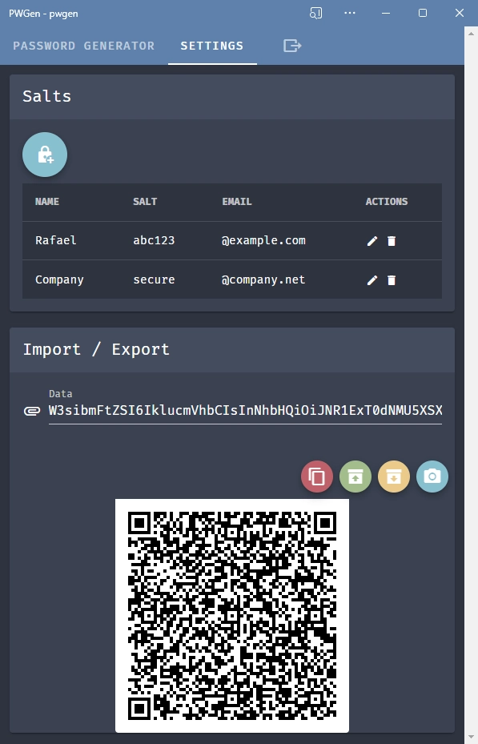Click the QR code image
Viewport: 478px width, 744px height.
(232, 615)
